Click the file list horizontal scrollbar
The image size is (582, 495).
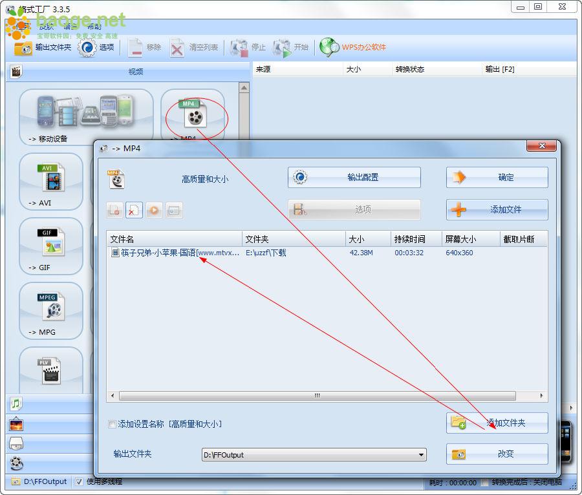click(317, 395)
